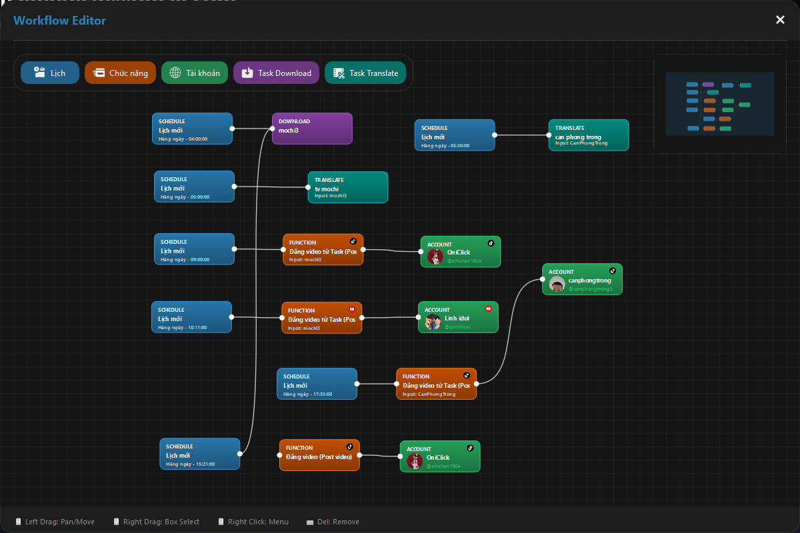Click the Task Download arrow icon
The height and width of the screenshot is (533, 800).
[x=247, y=73]
